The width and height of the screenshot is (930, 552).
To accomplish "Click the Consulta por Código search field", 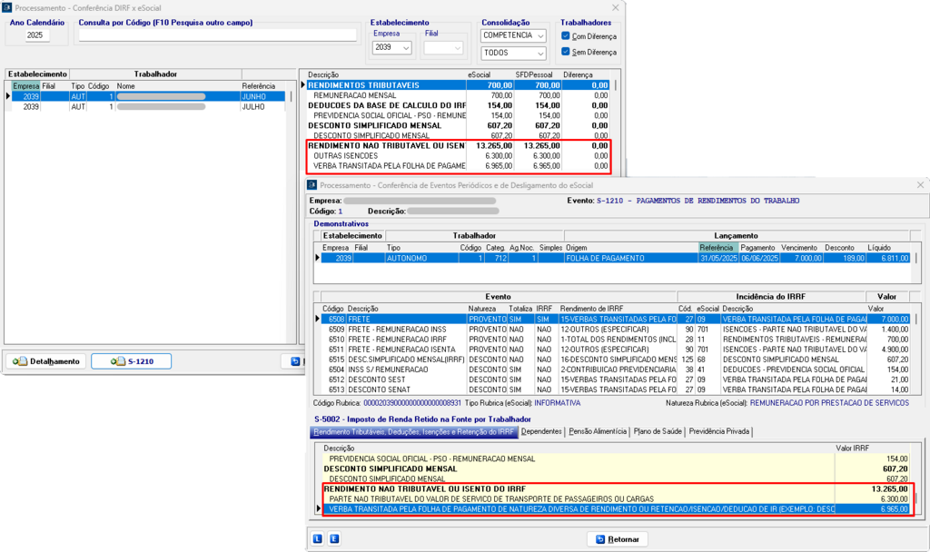I will click(x=217, y=35).
